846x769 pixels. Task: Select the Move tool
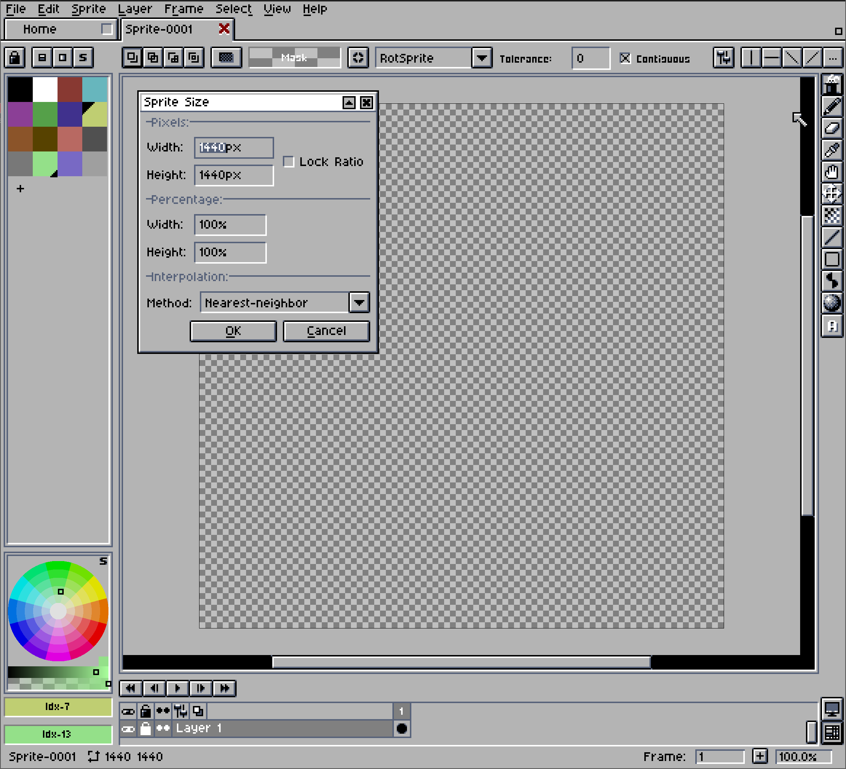(x=832, y=194)
